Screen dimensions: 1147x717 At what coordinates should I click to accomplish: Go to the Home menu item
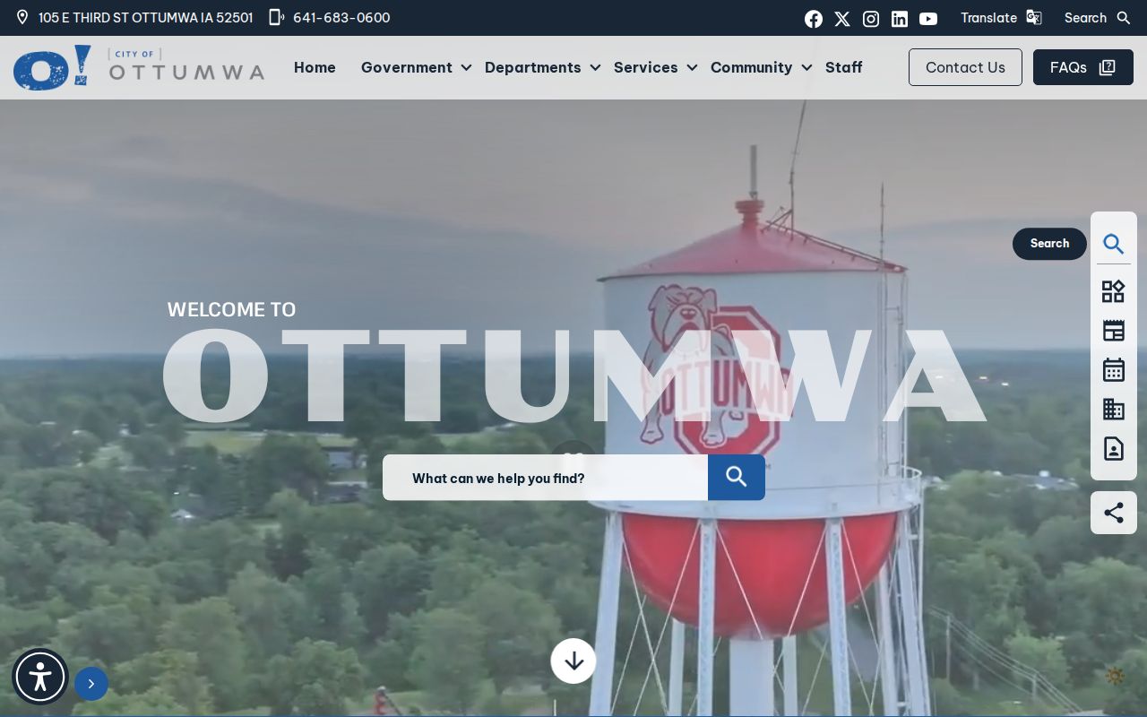(x=315, y=67)
